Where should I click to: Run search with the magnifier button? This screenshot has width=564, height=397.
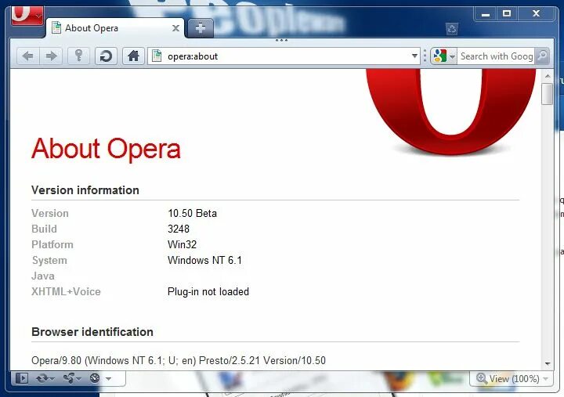(x=542, y=56)
